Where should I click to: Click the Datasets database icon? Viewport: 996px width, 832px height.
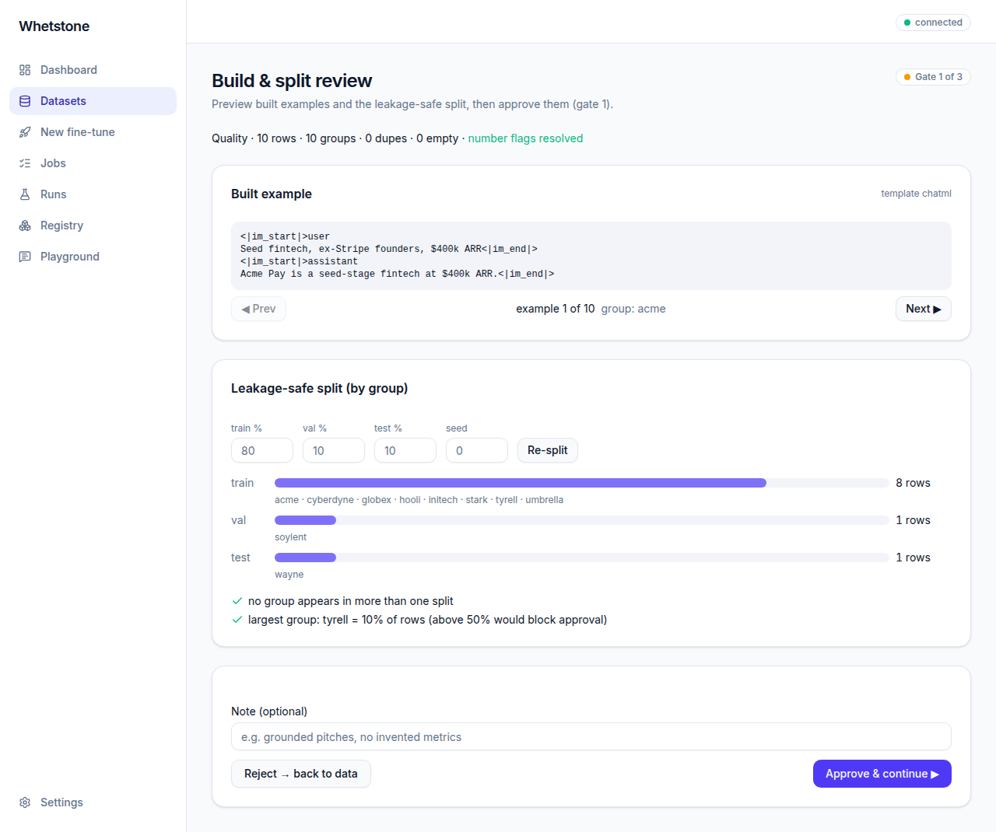(x=25, y=101)
